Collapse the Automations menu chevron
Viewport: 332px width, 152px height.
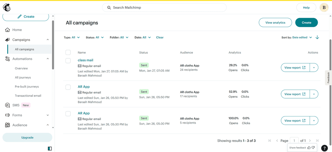tap(48, 59)
